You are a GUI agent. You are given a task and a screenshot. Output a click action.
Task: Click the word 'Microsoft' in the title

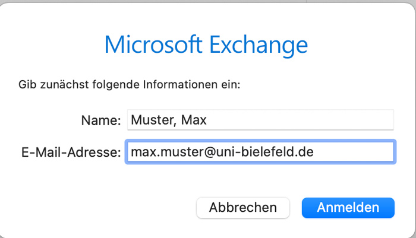153,45
